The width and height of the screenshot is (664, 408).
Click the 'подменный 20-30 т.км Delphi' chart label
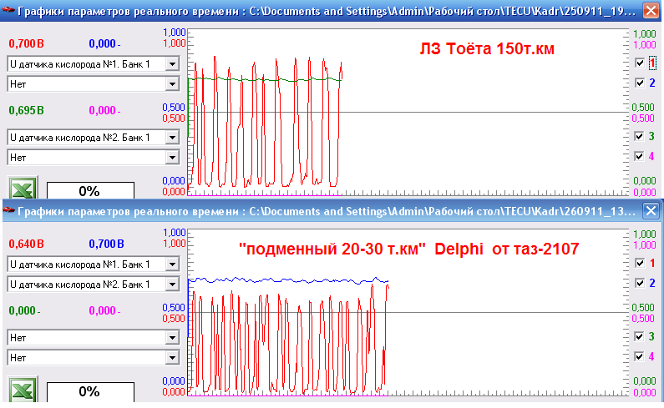[x=408, y=249]
